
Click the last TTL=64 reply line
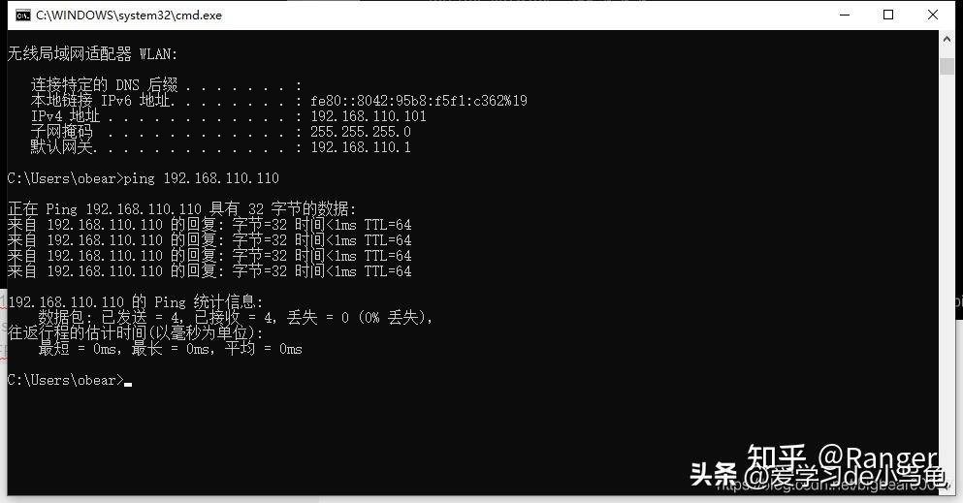pos(209,271)
